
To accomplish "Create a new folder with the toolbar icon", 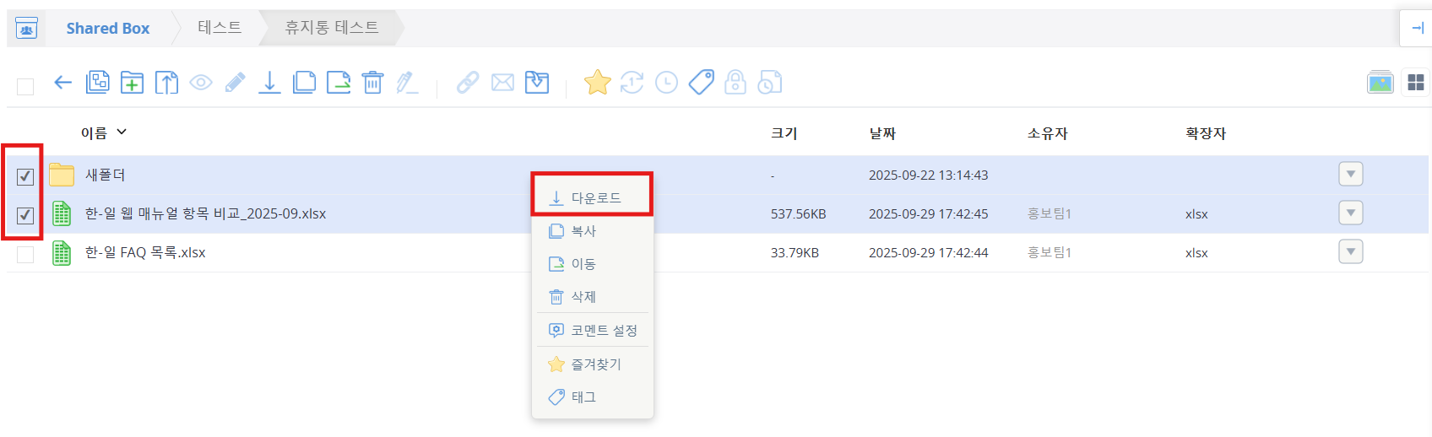I will tap(132, 83).
